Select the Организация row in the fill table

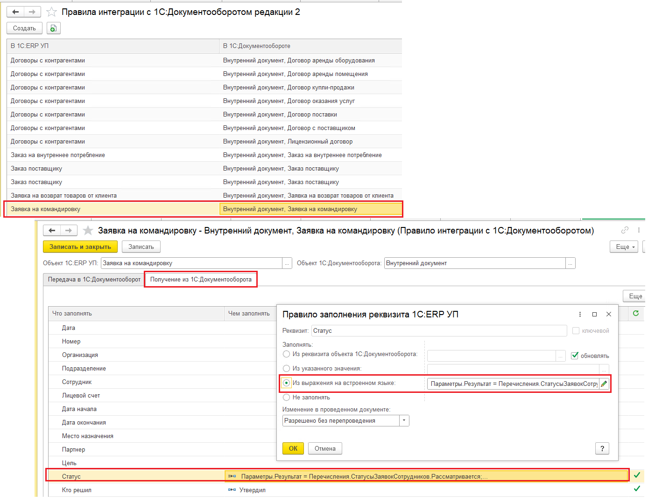(162, 355)
